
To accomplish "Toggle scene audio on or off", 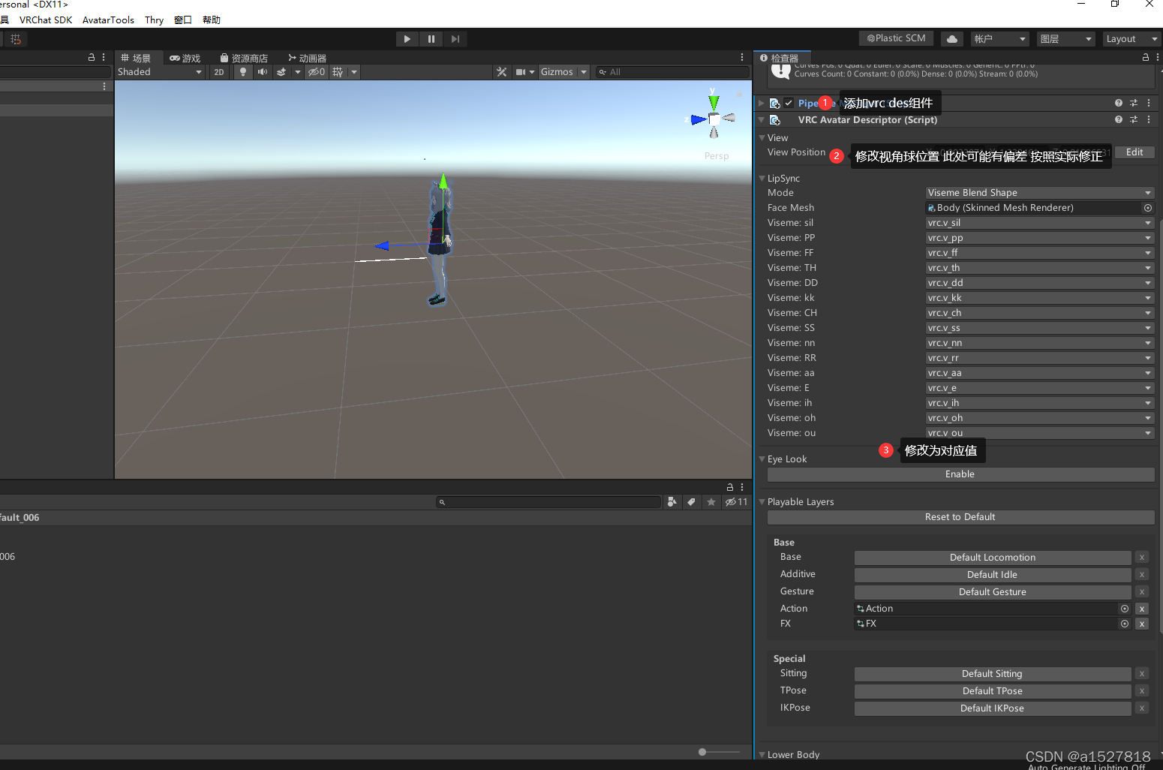I will pos(263,72).
